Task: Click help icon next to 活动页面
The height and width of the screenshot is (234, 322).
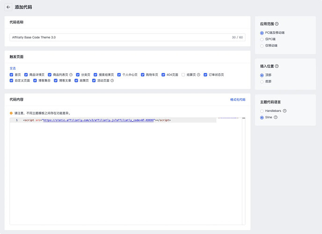Action: [x=112, y=80]
